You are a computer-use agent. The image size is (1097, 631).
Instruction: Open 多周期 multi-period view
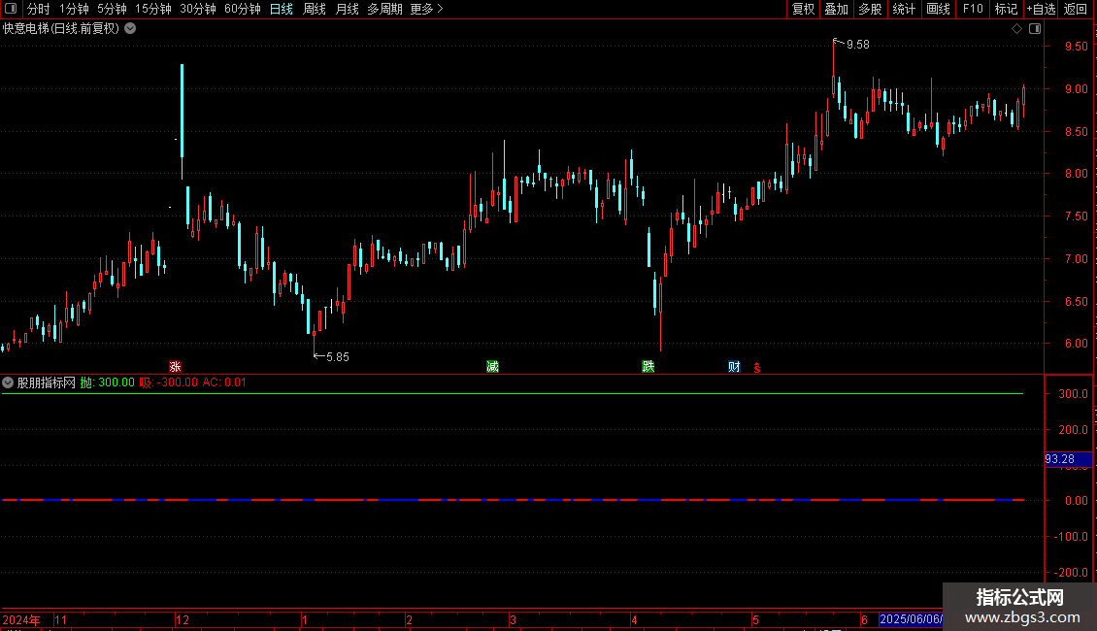tap(384, 9)
